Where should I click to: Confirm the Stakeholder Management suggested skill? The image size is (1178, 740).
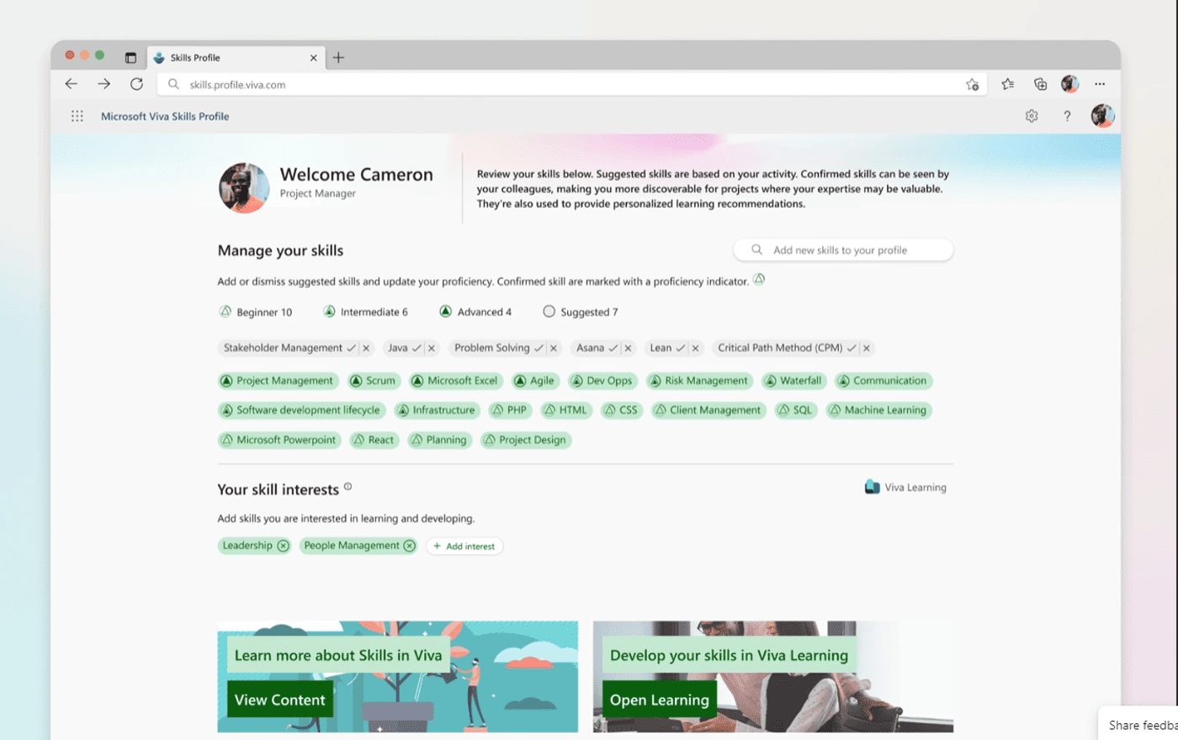pos(351,348)
